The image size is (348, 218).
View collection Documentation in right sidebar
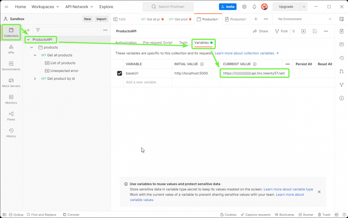click(x=341, y=31)
